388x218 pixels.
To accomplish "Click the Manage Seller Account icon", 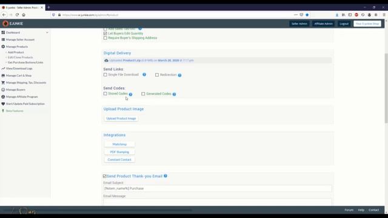I will coord(3,39).
